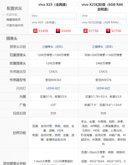Select the 传感器类型 row label
Image resolution: width=128 pixels, height=165 pixels.
click(18, 72)
